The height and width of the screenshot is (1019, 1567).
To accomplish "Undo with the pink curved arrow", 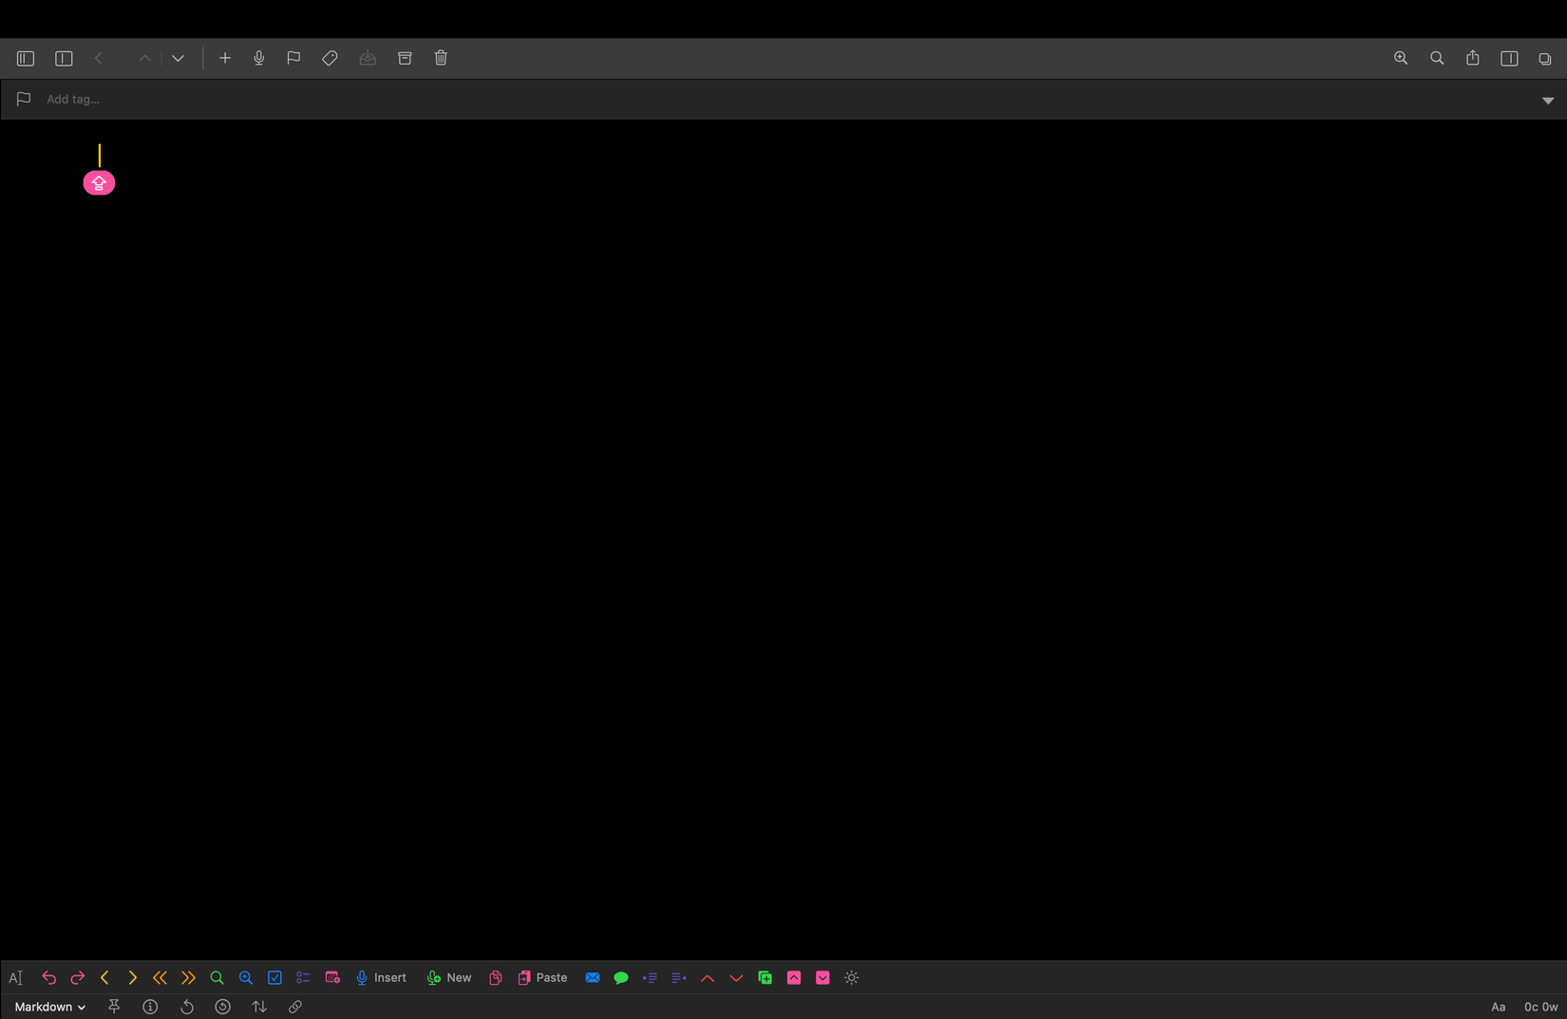I will (x=49, y=977).
